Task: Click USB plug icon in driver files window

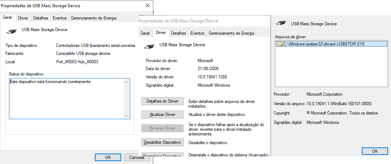Action: tap(281, 23)
